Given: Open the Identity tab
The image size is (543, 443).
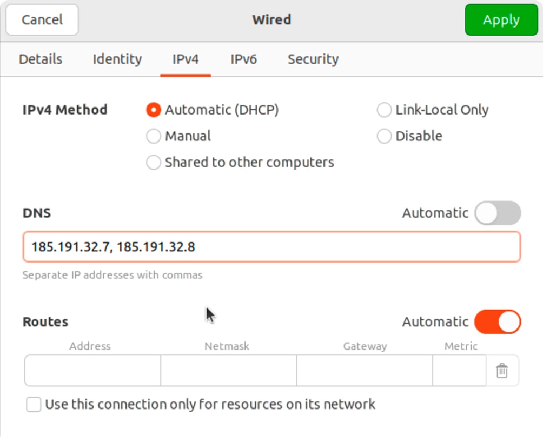Looking at the screenshot, I should pyautogui.click(x=117, y=59).
